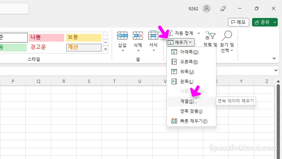Screen dimensions: 282x159
Task: Click the Comments (메모) button
Action: [x=239, y=22]
